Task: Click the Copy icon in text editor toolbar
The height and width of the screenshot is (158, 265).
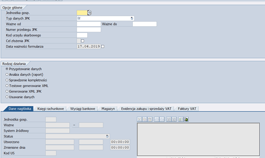Action: tap(145, 119)
